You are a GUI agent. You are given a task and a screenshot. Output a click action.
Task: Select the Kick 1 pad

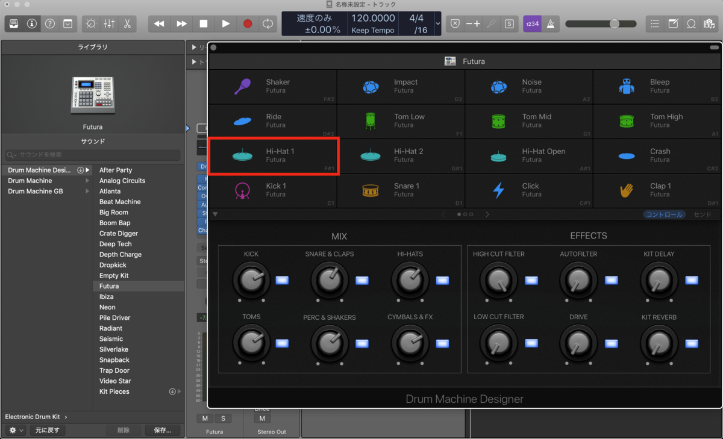tap(272, 190)
